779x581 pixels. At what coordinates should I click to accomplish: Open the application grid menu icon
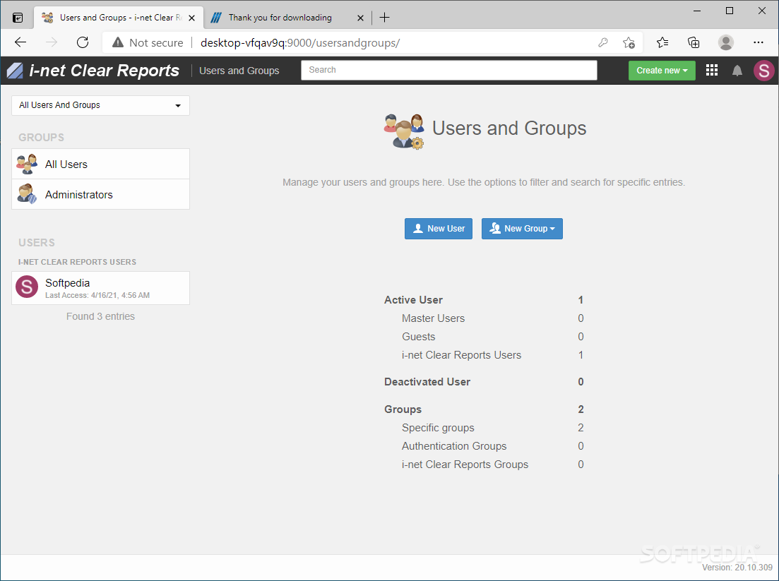click(x=712, y=71)
